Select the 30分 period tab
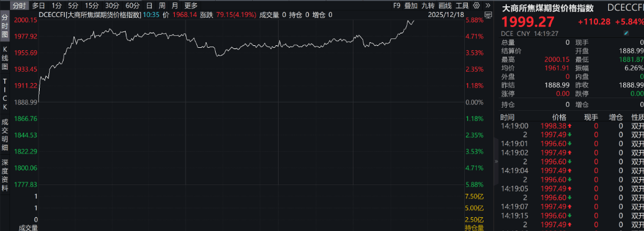644x231 pixels. tap(112, 6)
